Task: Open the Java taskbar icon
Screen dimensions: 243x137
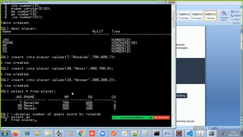Action: (x=201, y=134)
